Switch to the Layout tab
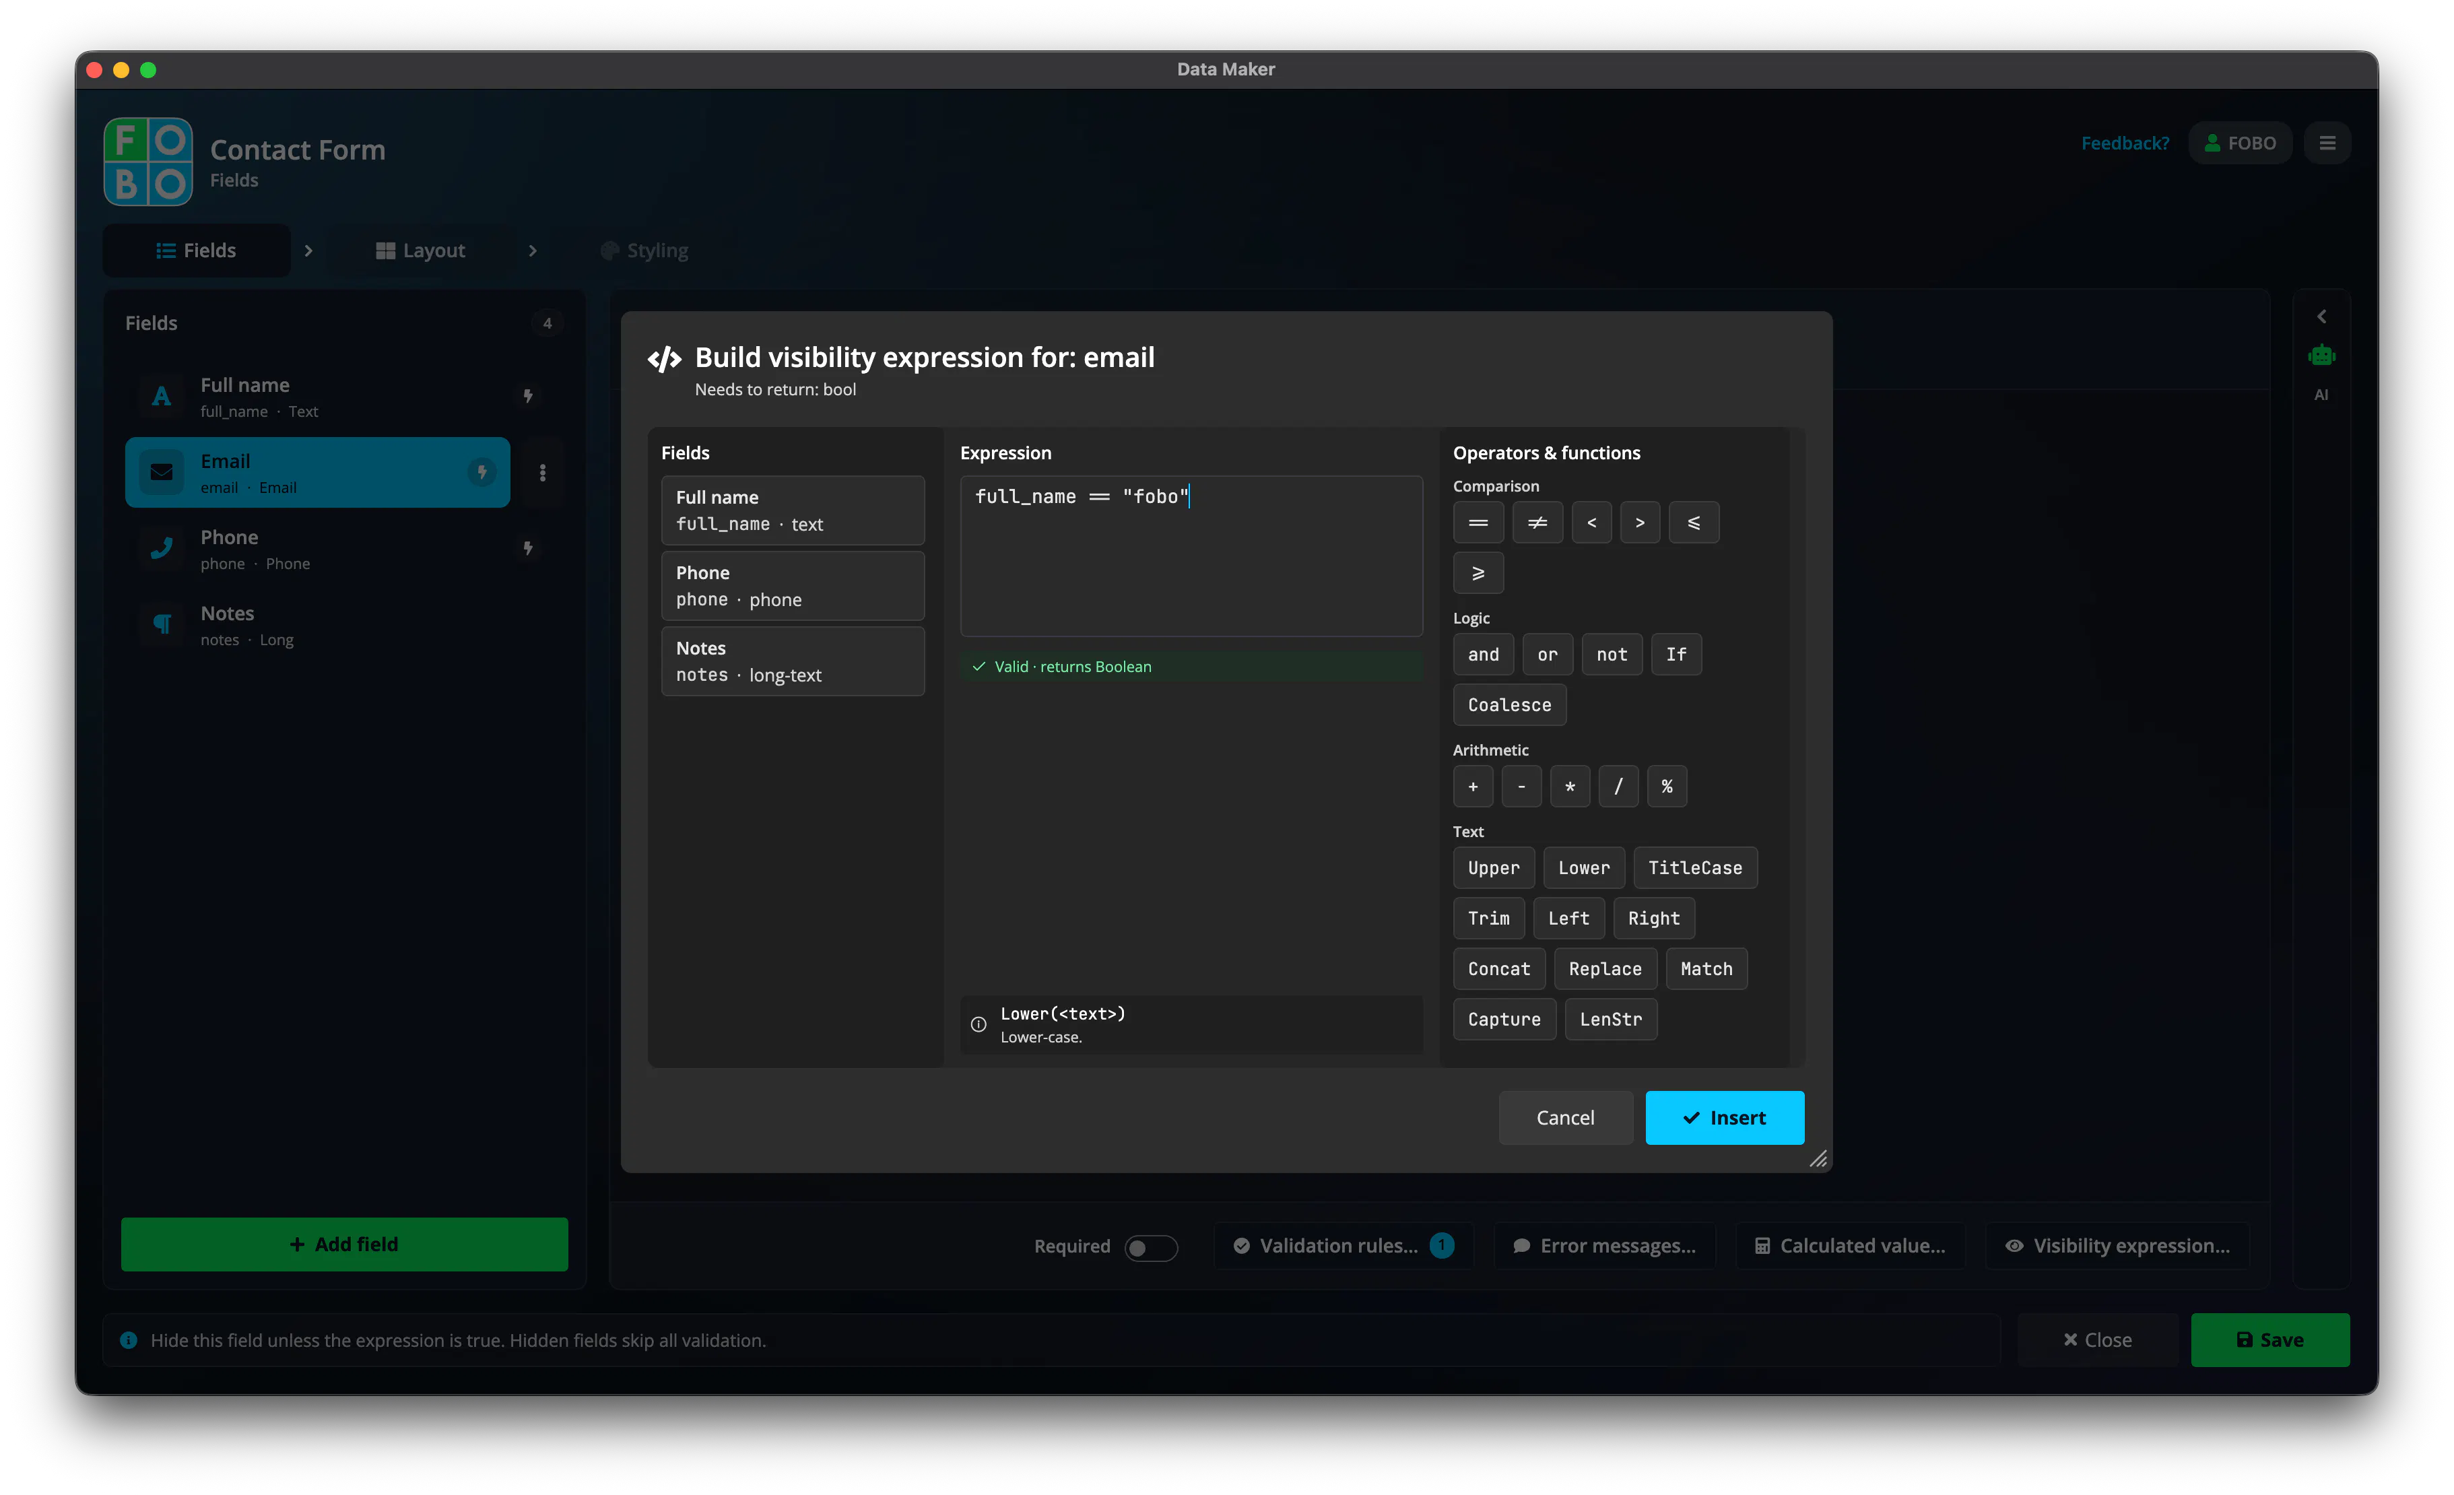2454x1495 pixels. (x=420, y=250)
